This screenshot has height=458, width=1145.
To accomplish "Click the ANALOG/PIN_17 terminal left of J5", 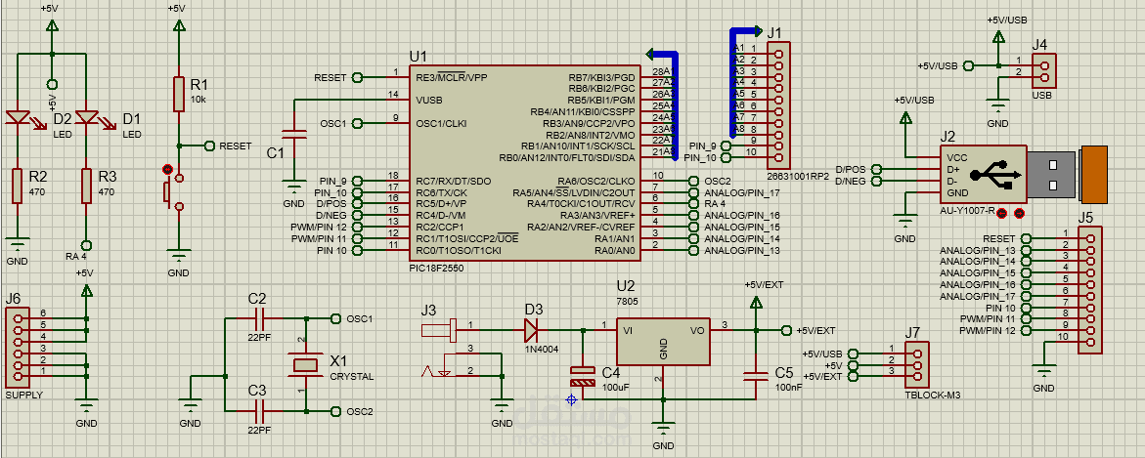I will pos(1027,296).
